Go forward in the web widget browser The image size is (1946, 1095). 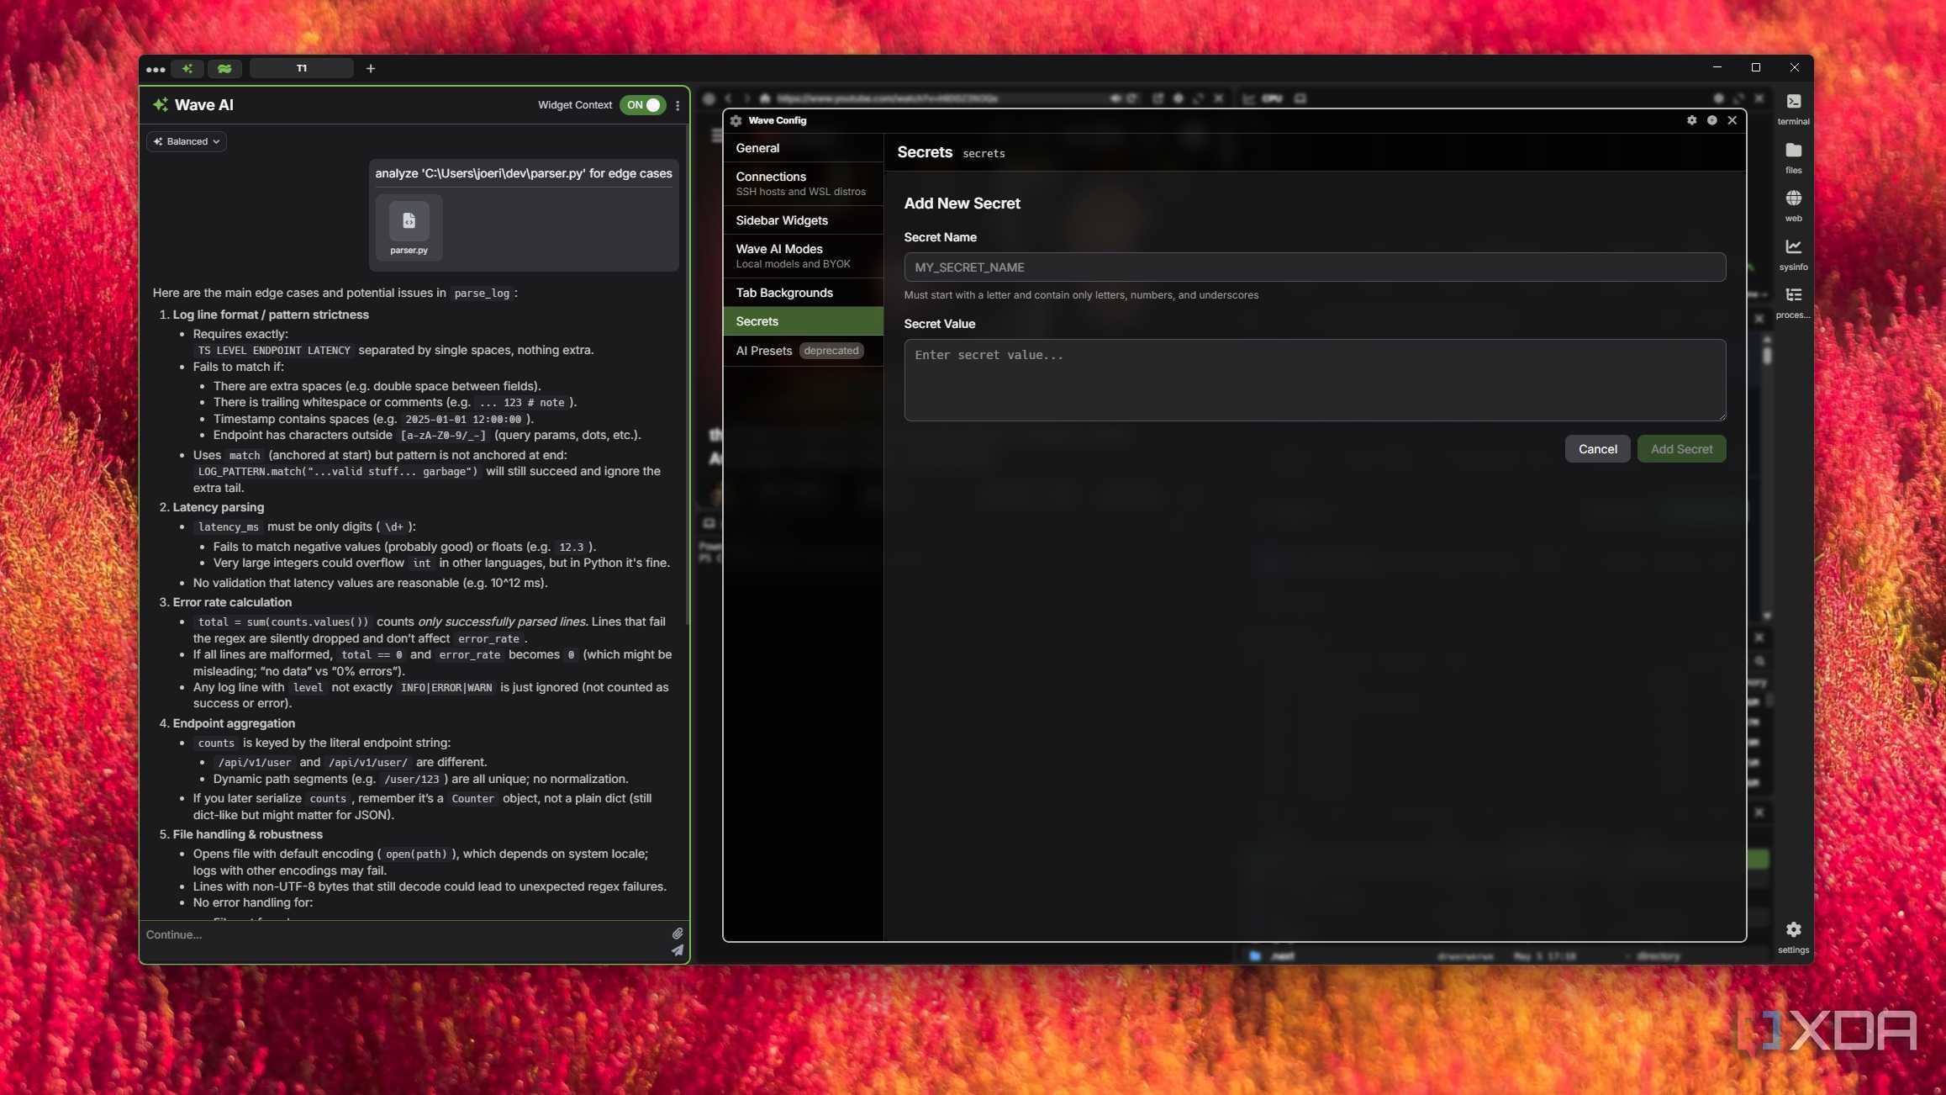coord(746,98)
